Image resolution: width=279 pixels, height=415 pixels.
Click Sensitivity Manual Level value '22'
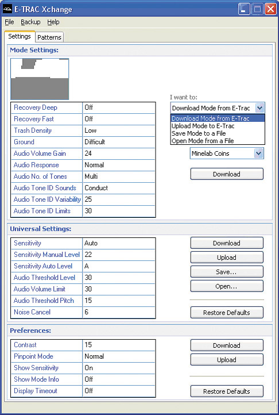[x=119, y=255]
